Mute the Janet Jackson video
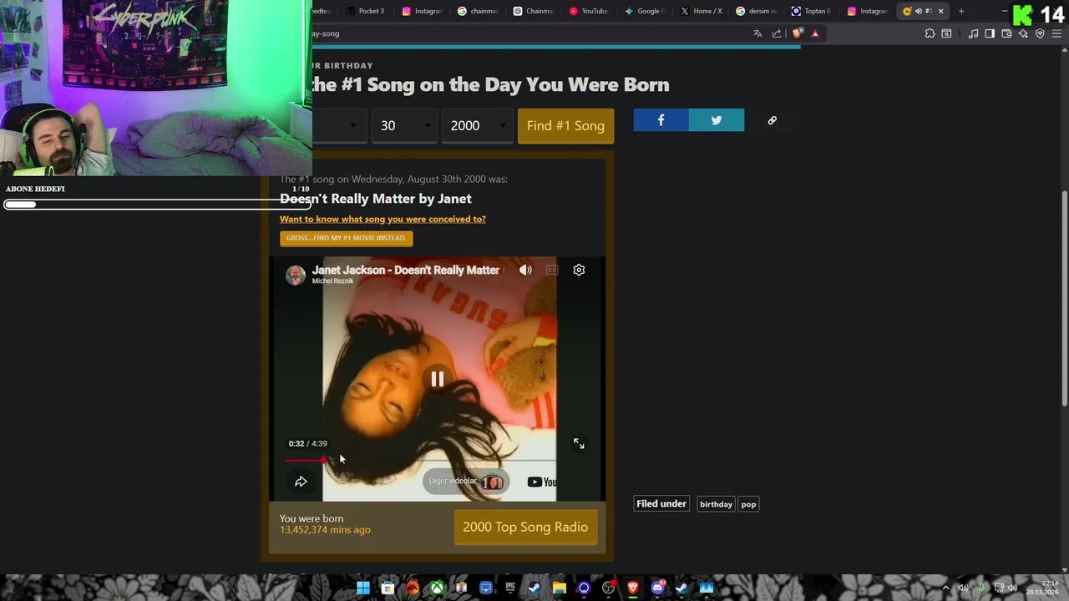This screenshot has height=601, width=1069. [525, 270]
